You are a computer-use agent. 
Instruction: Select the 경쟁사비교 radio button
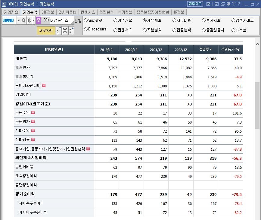233,20
